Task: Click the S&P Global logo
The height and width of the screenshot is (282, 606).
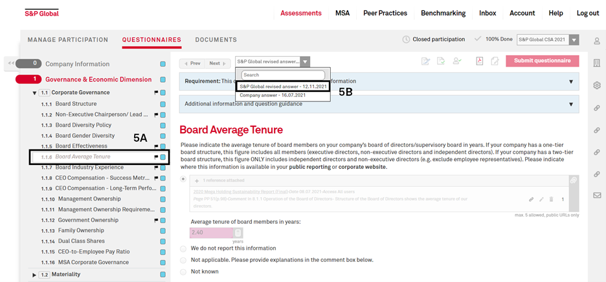Action: click(x=41, y=13)
